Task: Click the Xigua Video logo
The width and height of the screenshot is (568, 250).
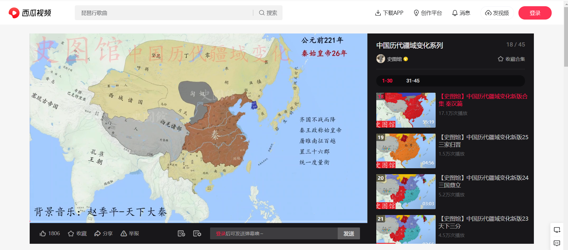Action: (x=30, y=13)
